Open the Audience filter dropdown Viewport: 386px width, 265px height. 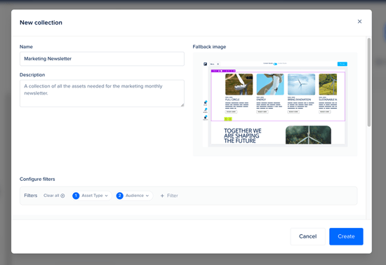pos(134,196)
